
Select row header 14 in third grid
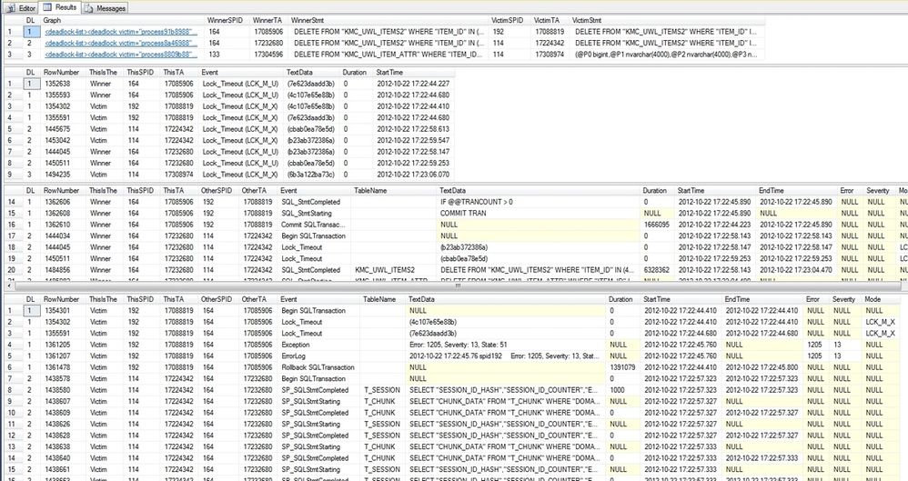[12, 202]
